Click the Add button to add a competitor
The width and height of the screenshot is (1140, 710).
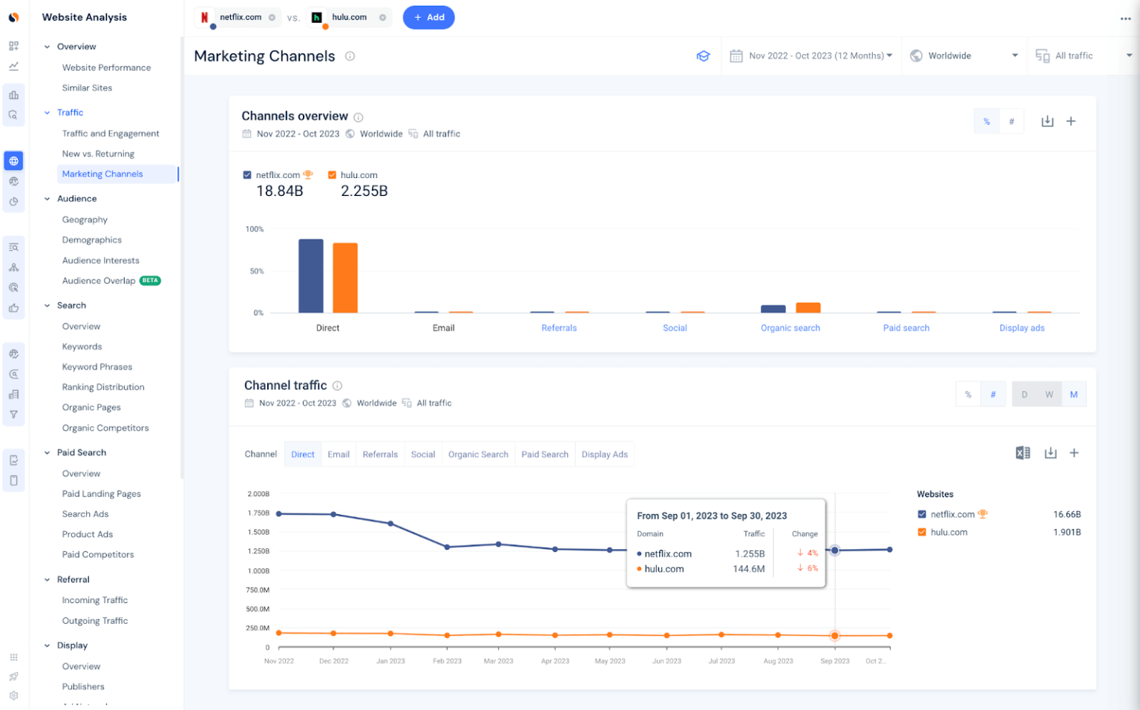(x=428, y=17)
